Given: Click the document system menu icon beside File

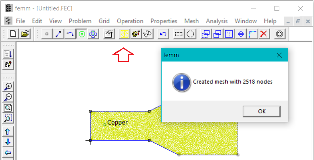Looking at the screenshot, I should click(8, 21).
